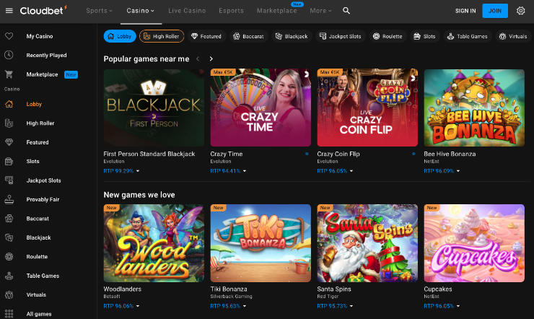Expand RTP 96.06% details for Woodlanders

coord(121,306)
